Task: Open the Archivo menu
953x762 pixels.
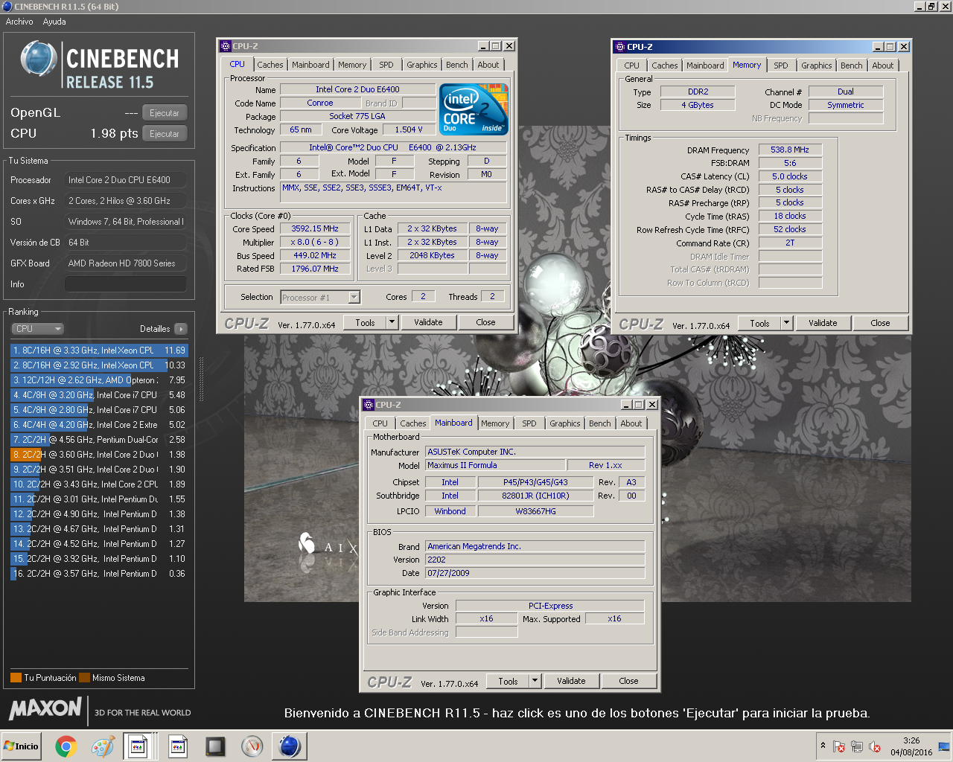Action: (19, 22)
